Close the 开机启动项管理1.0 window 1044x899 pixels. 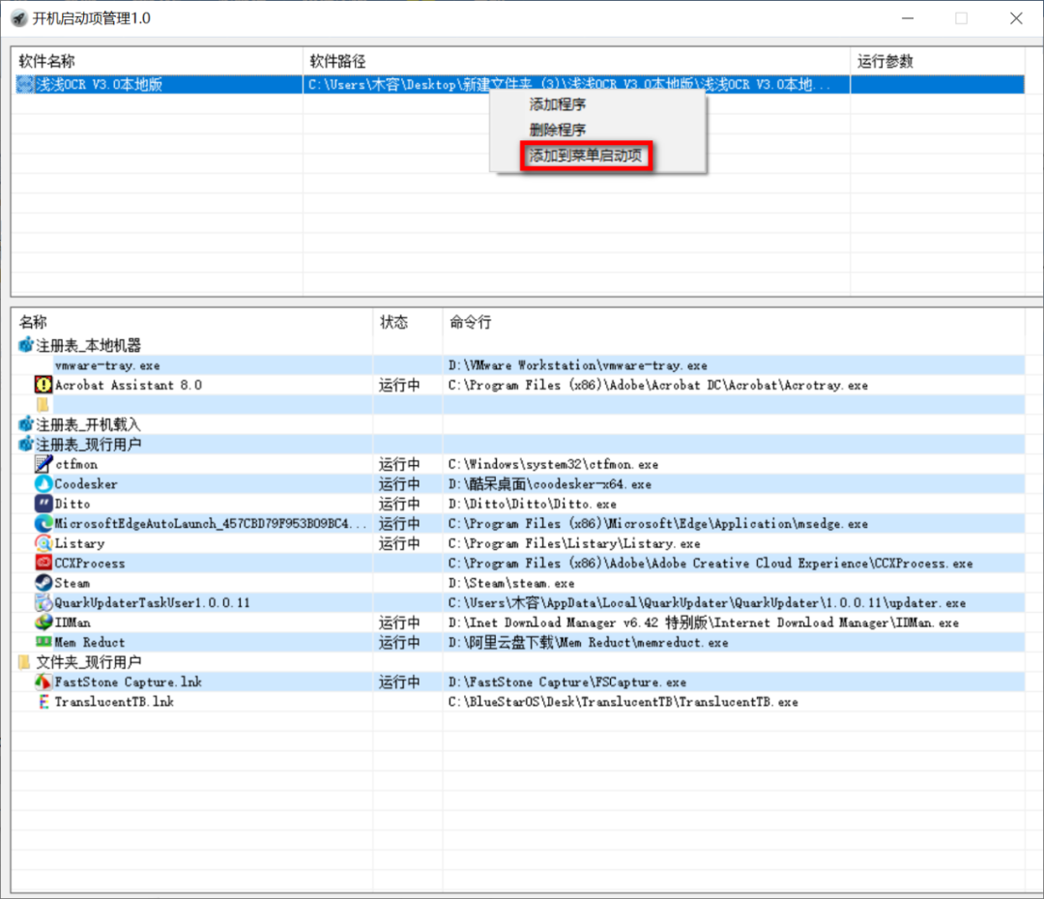coord(1016,18)
